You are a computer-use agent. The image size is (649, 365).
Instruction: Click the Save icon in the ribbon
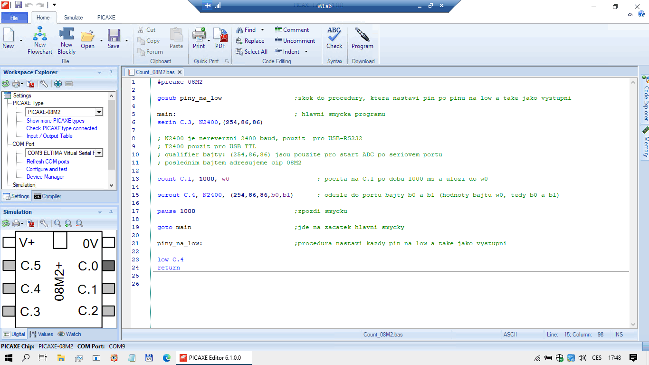(114, 39)
